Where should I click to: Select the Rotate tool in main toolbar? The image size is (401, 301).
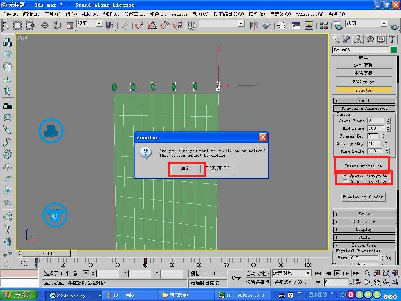coord(58,25)
